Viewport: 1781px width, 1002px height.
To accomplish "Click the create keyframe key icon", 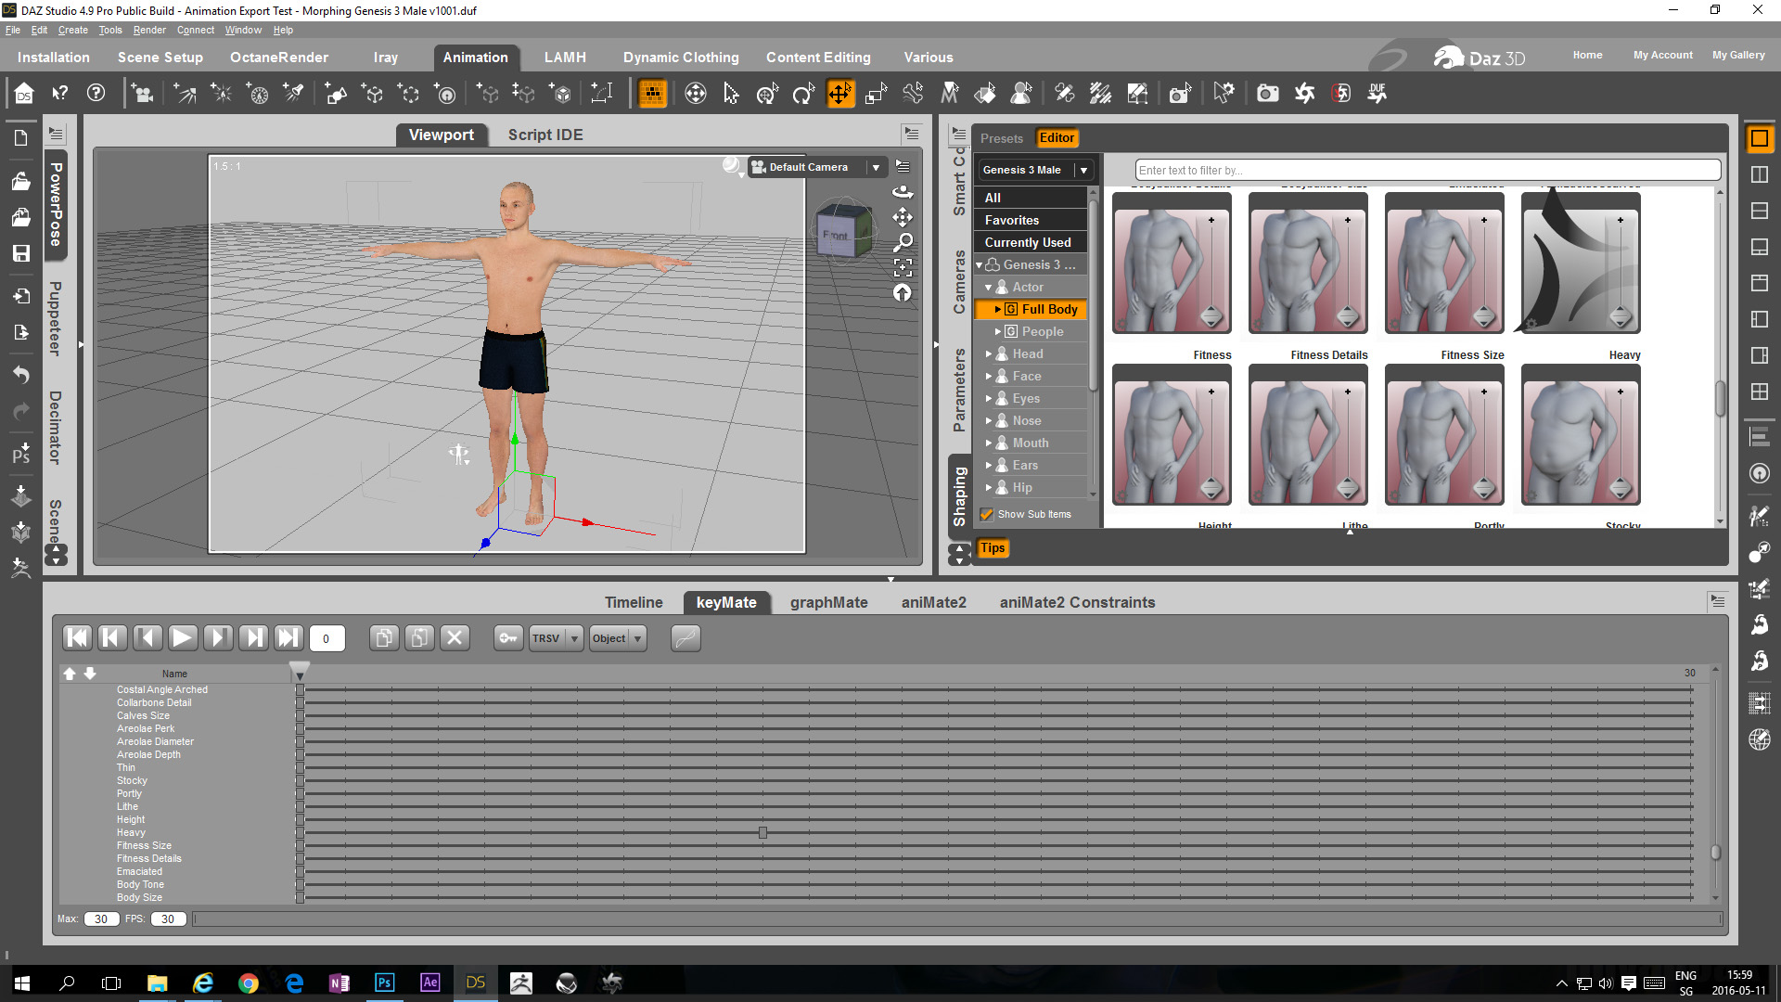I will 508,638.
